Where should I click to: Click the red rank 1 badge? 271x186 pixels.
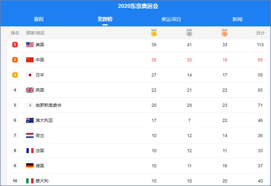coord(15,45)
